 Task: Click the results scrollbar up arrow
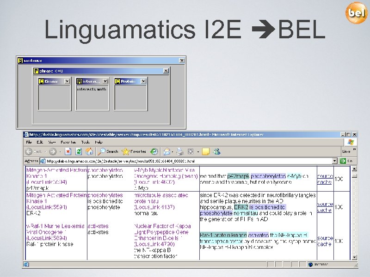click(354, 169)
